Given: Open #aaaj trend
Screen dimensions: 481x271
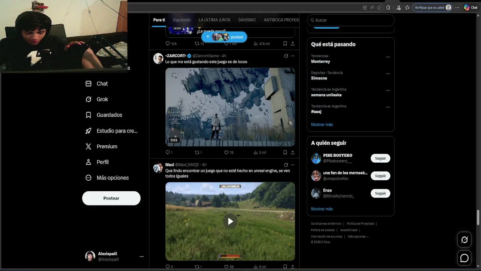Looking at the screenshot, I should pos(316,112).
